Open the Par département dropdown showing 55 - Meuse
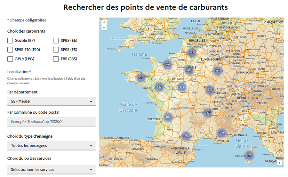The width and height of the screenshot is (288, 177). (52, 101)
